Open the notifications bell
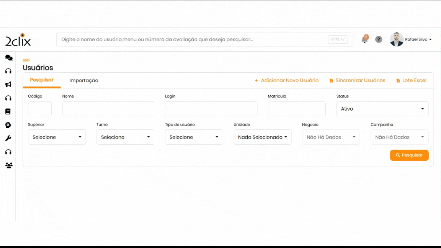This screenshot has width=441, height=248. pos(364,39)
